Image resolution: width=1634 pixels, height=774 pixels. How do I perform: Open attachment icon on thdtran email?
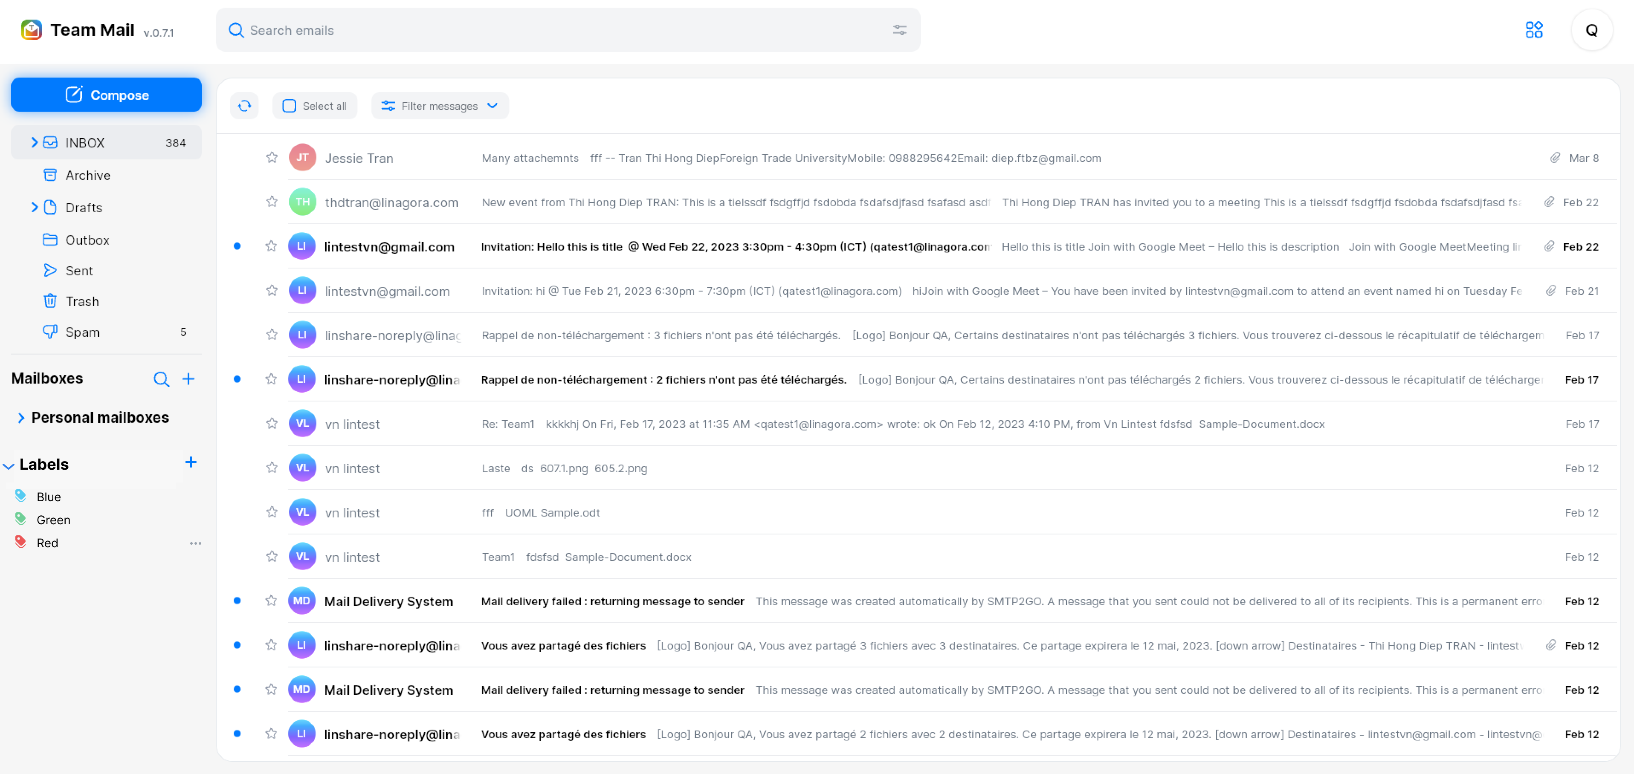click(x=1549, y=202)
